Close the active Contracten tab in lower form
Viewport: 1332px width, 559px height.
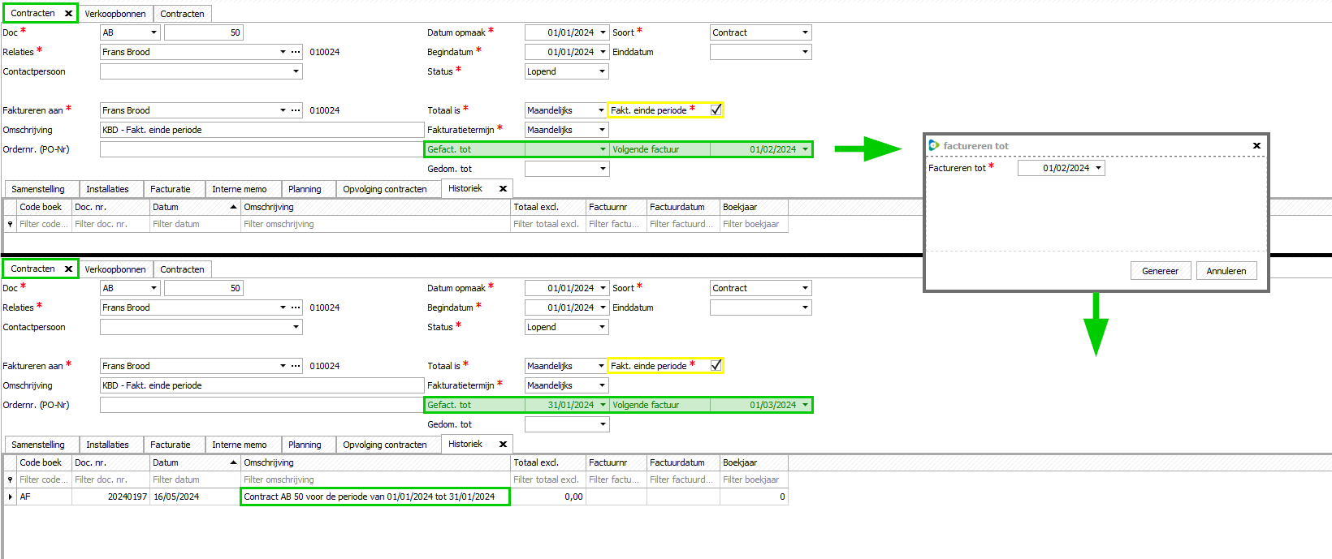tap(68, 269)
